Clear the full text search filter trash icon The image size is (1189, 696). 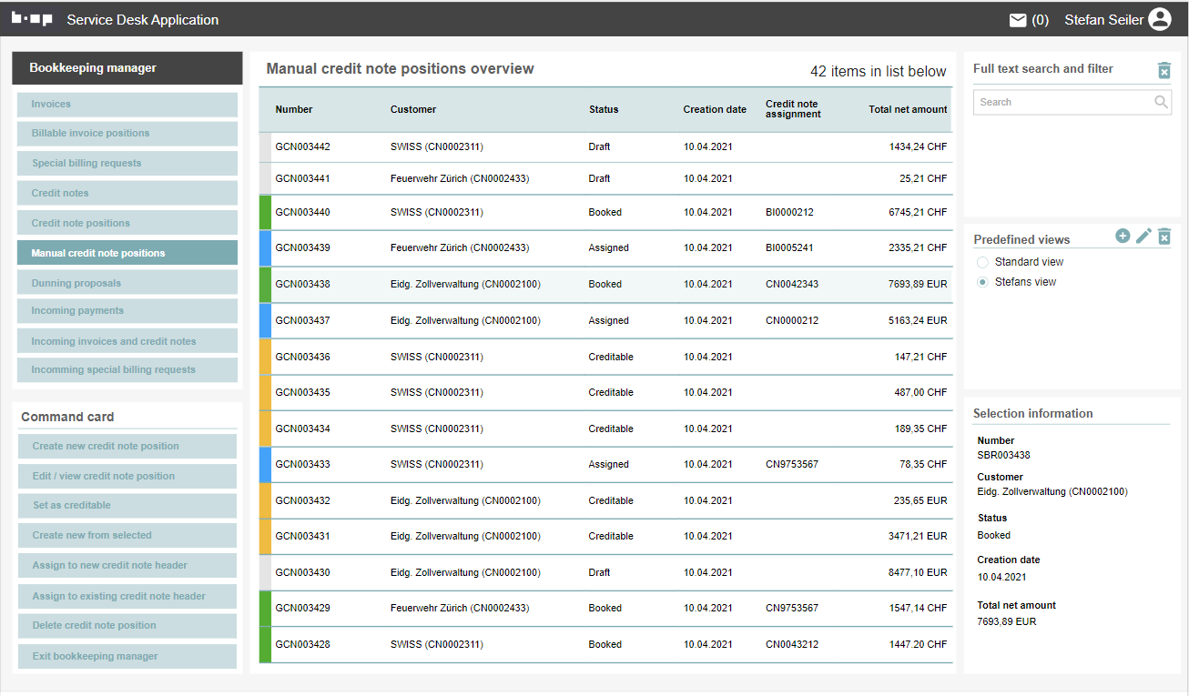(1164, 70)
